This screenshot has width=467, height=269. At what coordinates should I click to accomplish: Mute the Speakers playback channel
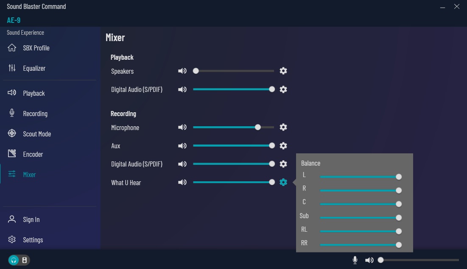tap(182, 71)
